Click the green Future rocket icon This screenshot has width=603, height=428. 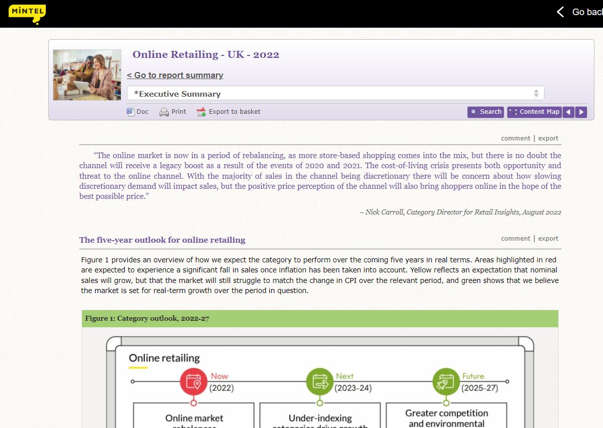coord(446,382)
